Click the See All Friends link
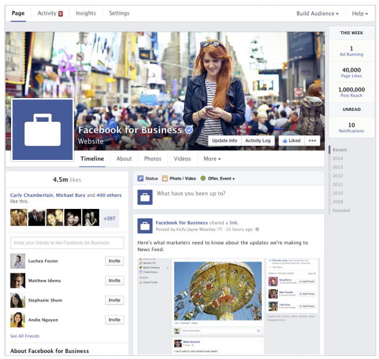Viewport: 379px width, 359px height. (x=25, y=336)
